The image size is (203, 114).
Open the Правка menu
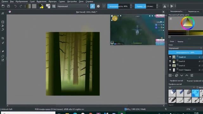[5, 1]
